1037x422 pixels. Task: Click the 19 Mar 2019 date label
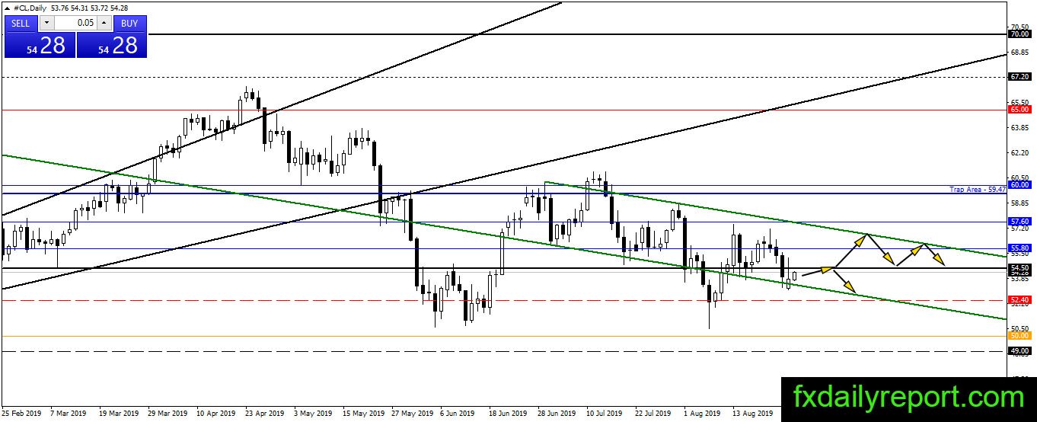pos(119,414)
